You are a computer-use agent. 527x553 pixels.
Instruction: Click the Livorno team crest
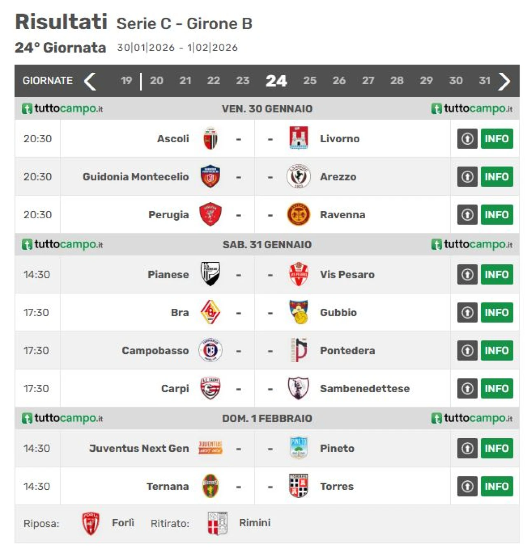298,138
